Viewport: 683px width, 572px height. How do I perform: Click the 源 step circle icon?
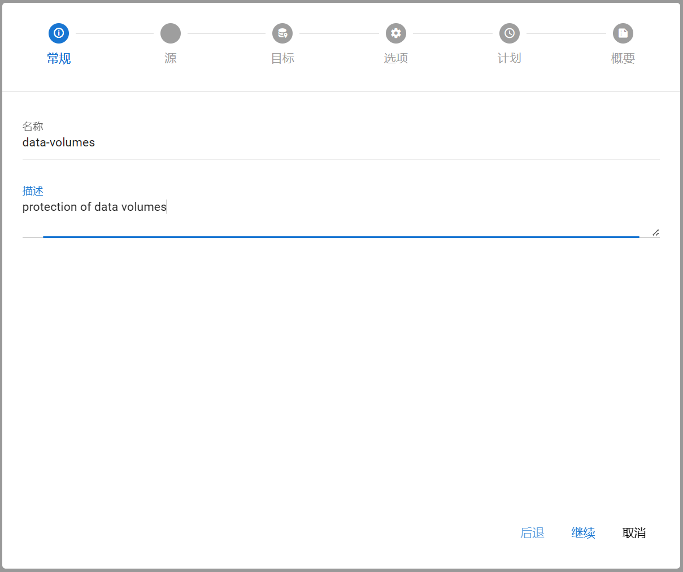(171, 33)
